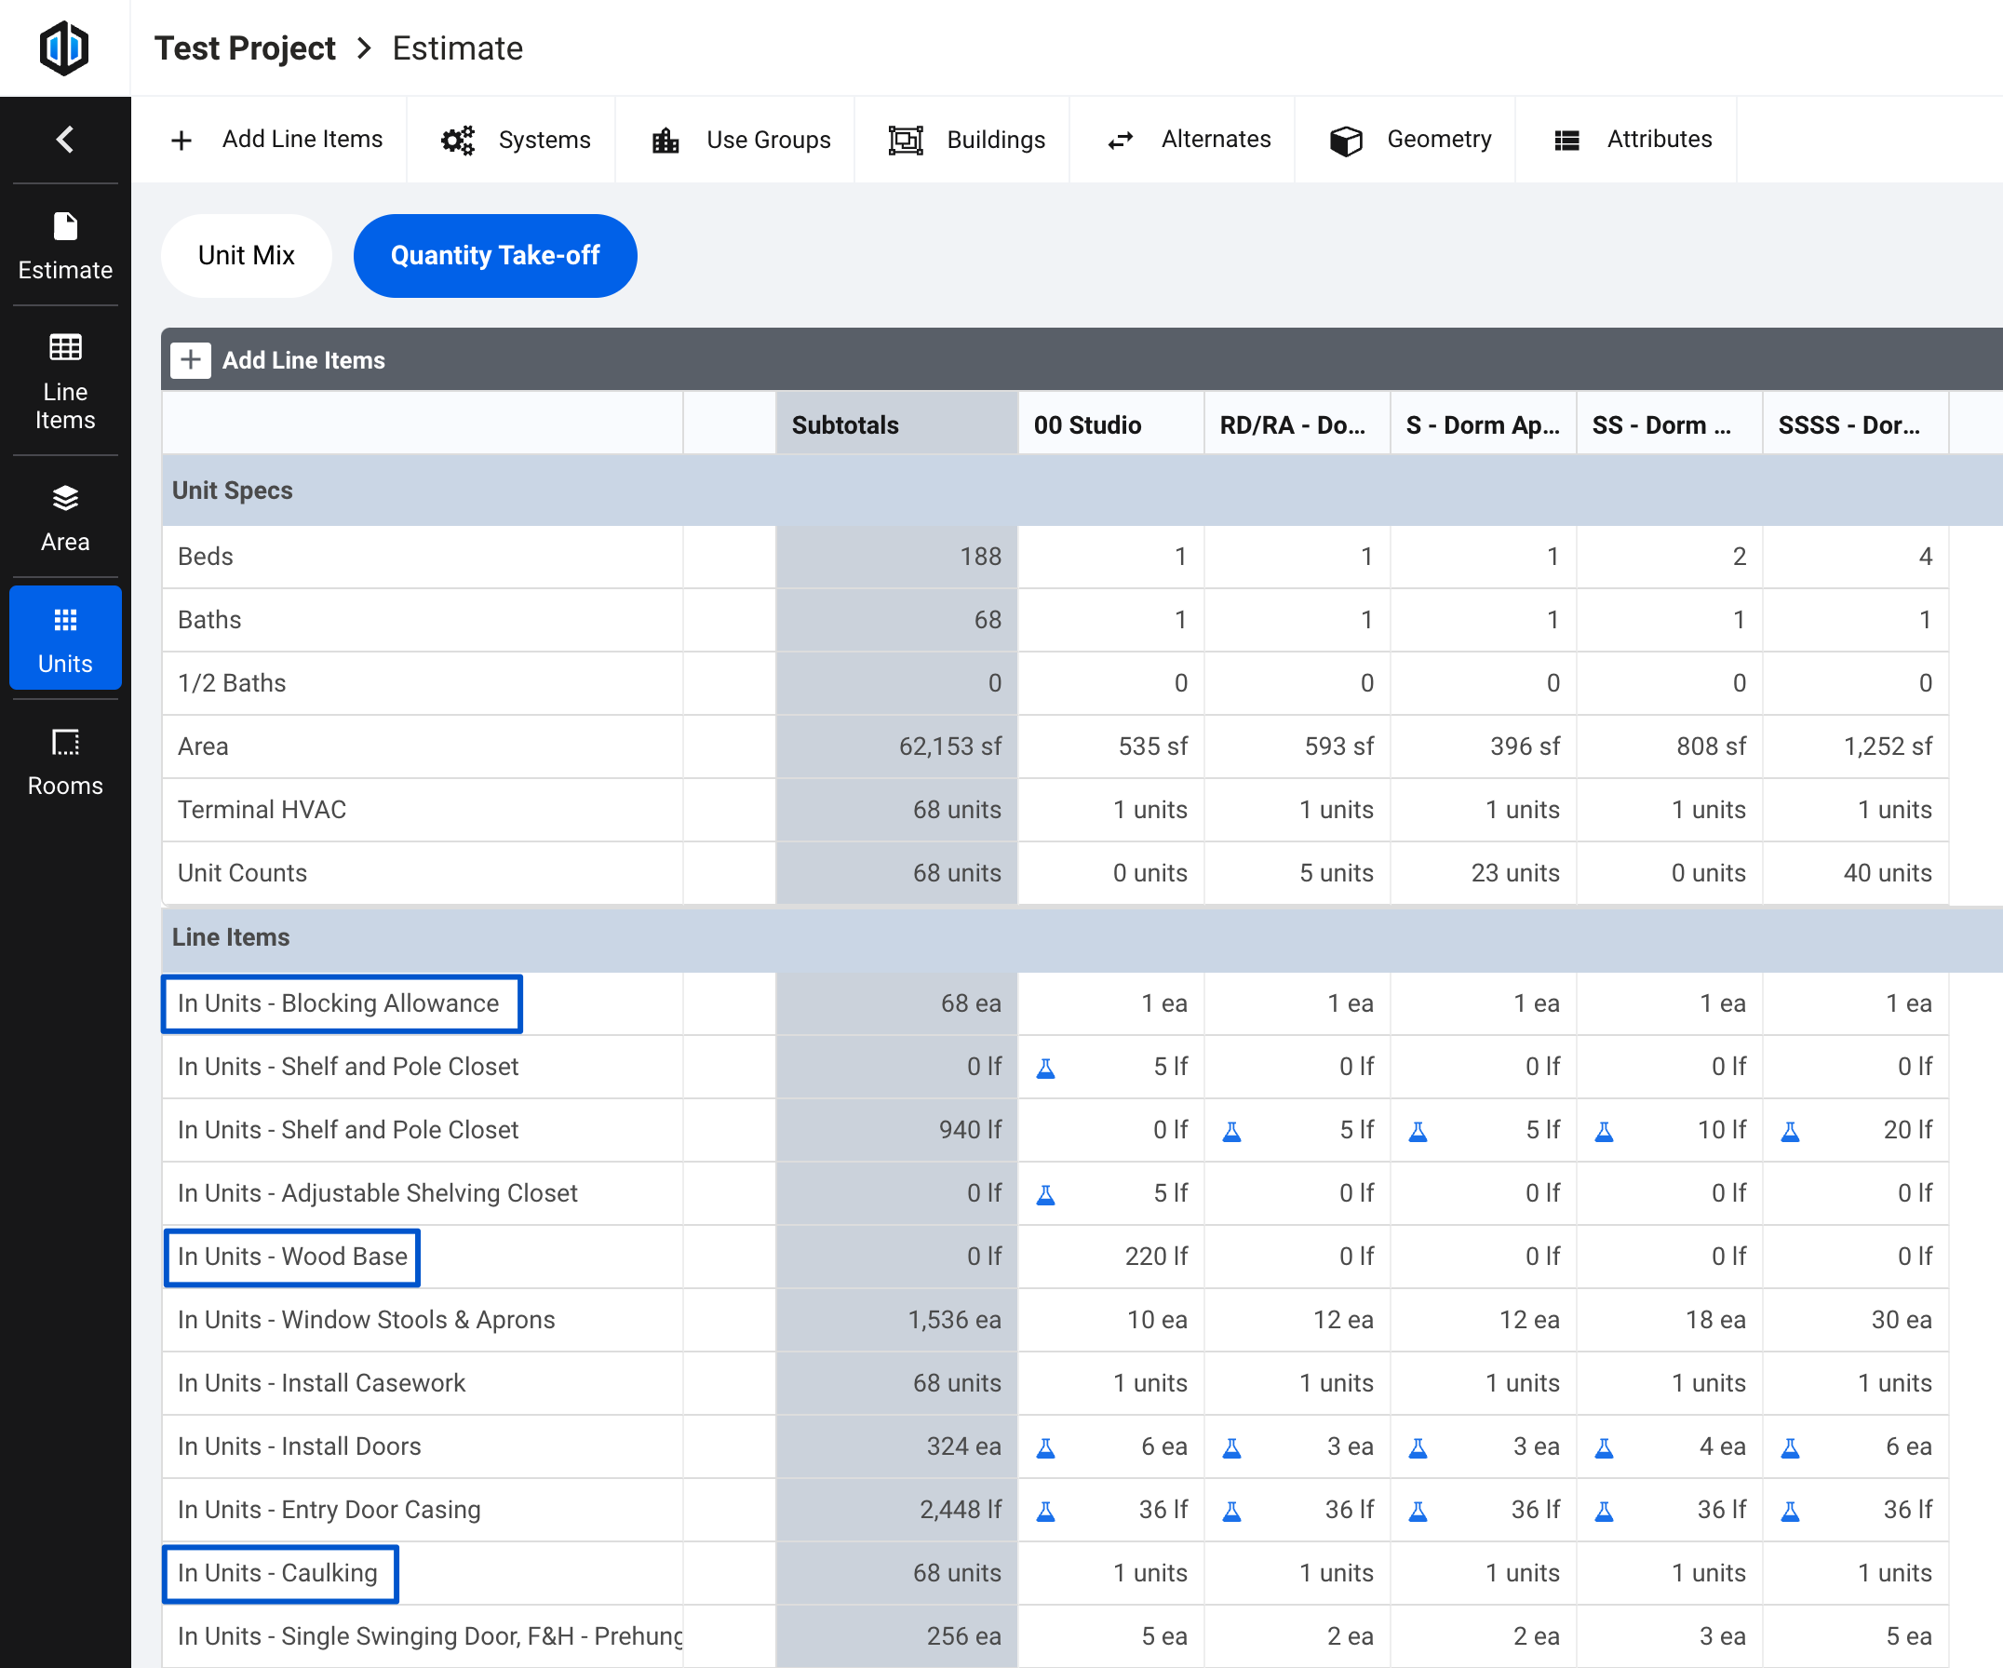Switch to the Unit Mix tab
Screen dimensions: 2003x1668
click(x=246, y=256)
